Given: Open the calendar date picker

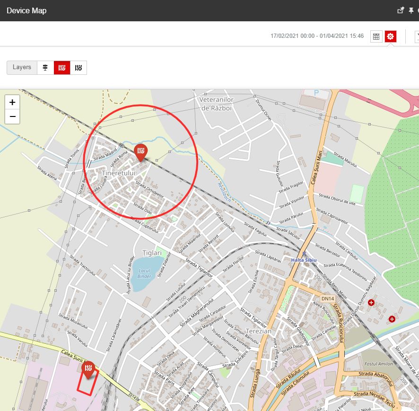Looking at the screenshot, I should pyautogui.click(x=376, y=36).
